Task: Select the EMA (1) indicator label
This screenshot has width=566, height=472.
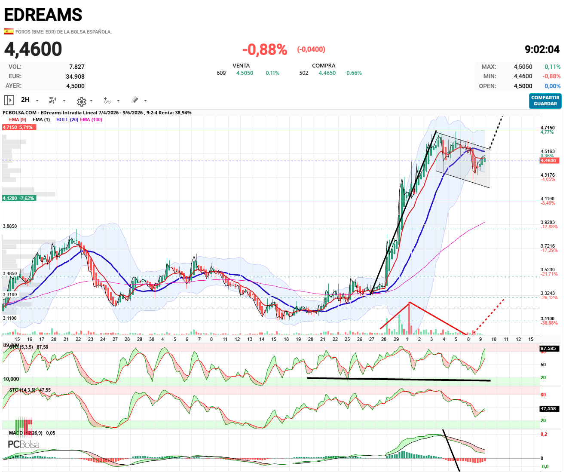Action: (41, 120)
